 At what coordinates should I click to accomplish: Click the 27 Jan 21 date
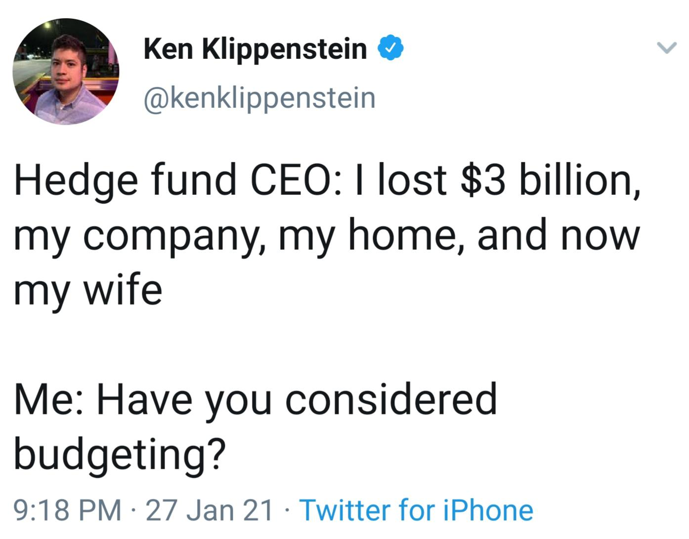(210, 510)
